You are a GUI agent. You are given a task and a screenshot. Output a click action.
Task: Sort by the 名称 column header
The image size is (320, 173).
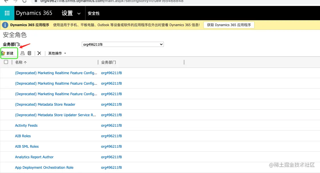(x=21, y=62)
